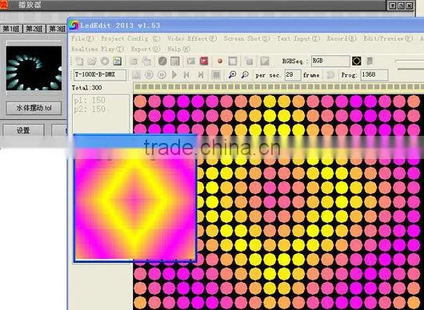Step to next frame icon

tap(200, 75)
